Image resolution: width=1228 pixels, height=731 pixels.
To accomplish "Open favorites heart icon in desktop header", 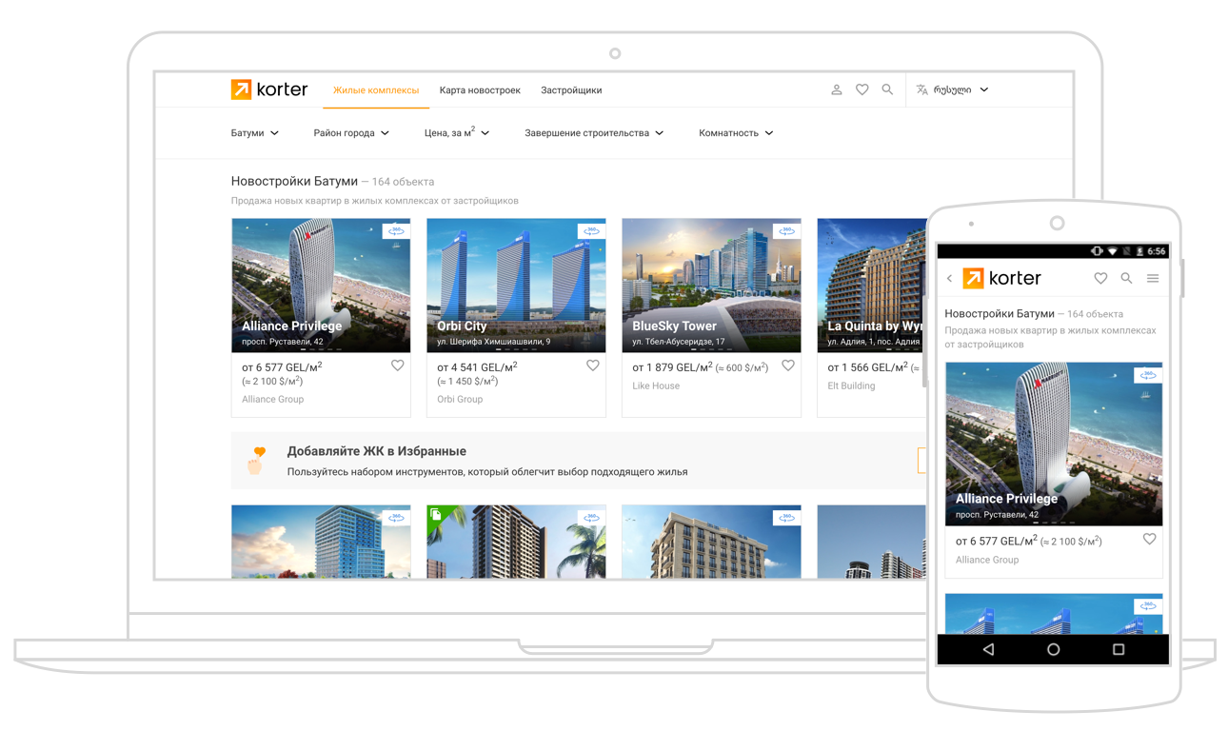I will click(862, 89).
